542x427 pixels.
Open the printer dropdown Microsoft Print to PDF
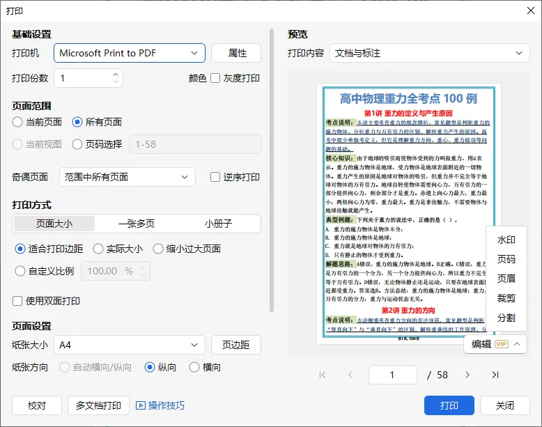pos(130,53)
